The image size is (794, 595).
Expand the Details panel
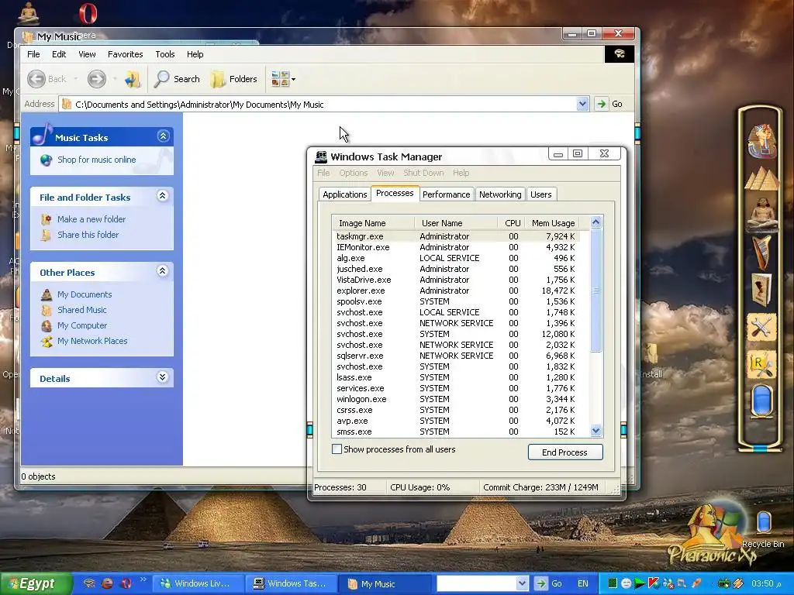tap(163, 377)
